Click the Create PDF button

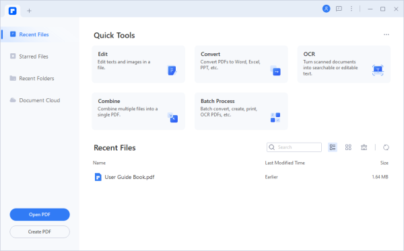coord(40,231)
